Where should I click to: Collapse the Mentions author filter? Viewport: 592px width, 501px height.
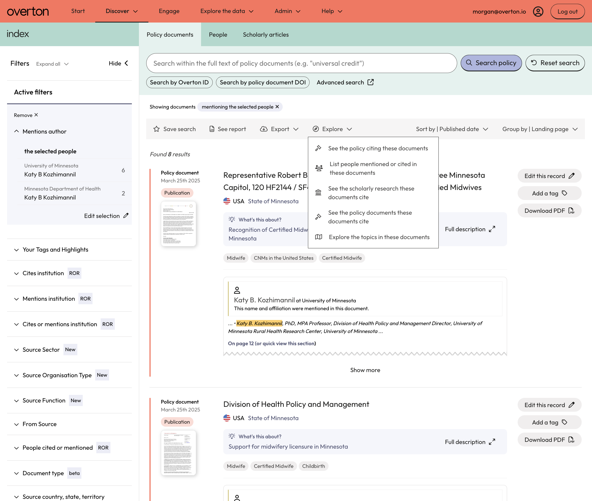17,131
